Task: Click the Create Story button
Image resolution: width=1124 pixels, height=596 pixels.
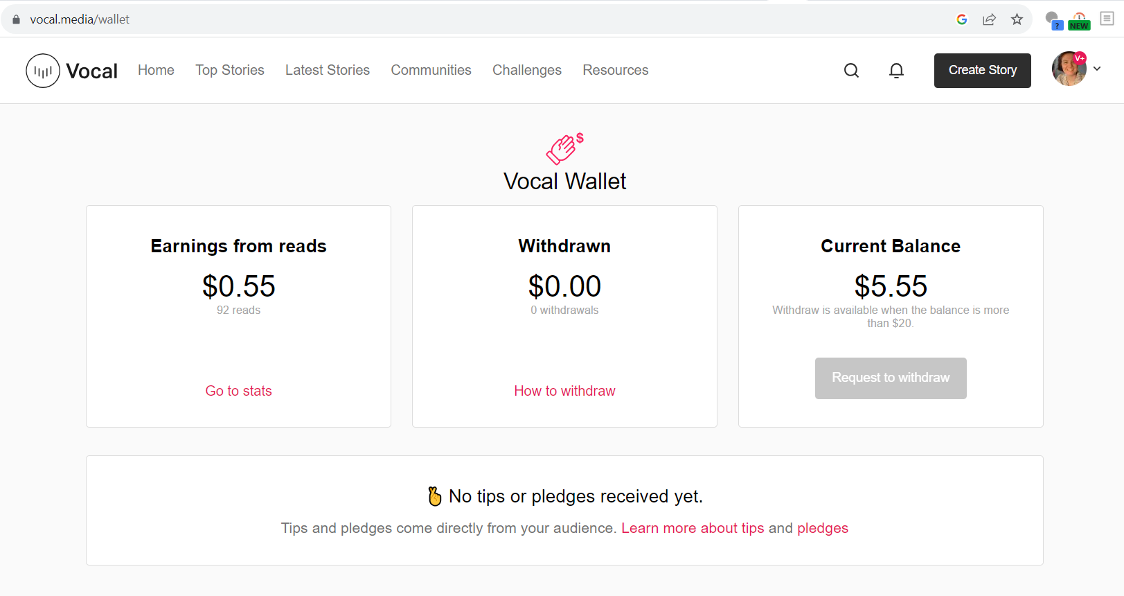Action: [x=982, y=71]
